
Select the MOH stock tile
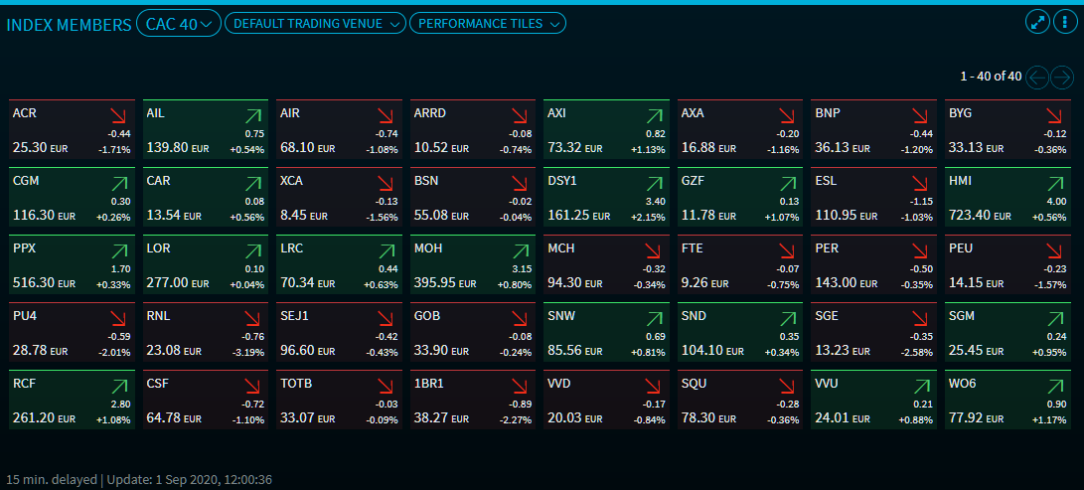[472, 264]
